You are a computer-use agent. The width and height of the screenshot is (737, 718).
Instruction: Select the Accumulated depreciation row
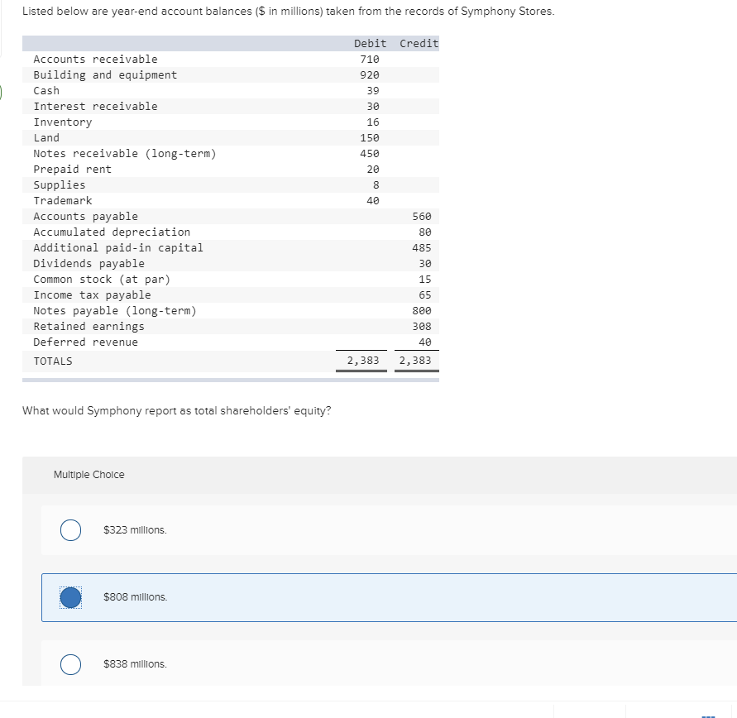point(165,232)
